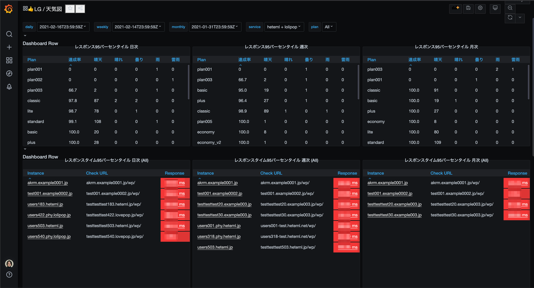Sort weekly table by Plan column header
Viewport: 534px width, 288px height.
coord(202,60)
